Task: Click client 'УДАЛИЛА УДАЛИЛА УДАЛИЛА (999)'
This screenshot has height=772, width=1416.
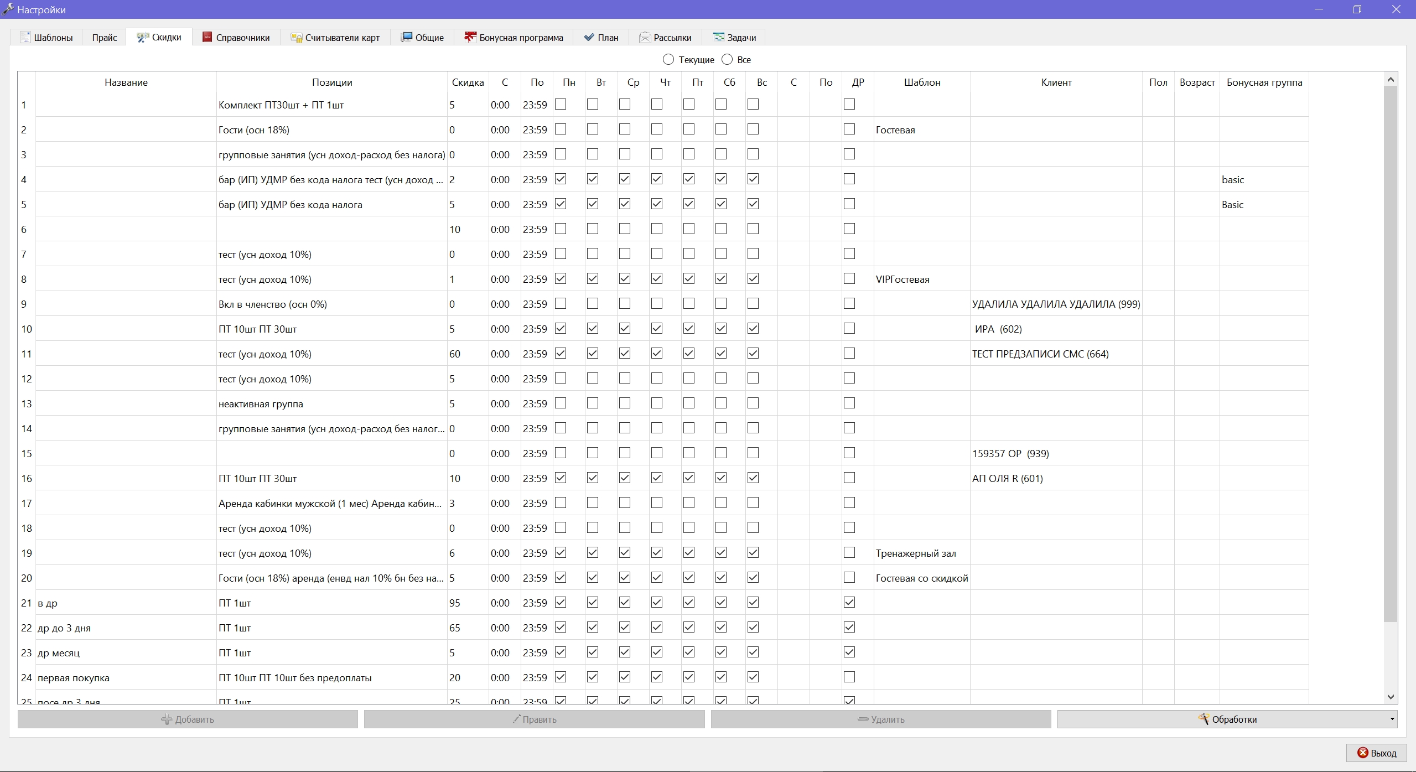Action: (x=1056, y=304)
